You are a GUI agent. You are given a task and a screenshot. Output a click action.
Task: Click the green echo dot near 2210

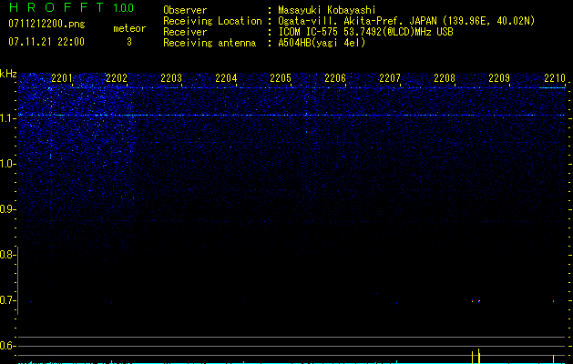pos(553,301)
